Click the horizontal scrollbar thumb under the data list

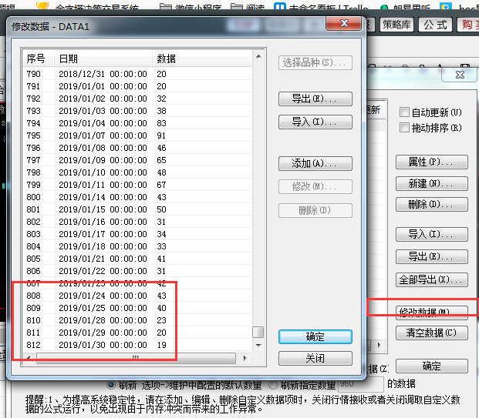136,358
